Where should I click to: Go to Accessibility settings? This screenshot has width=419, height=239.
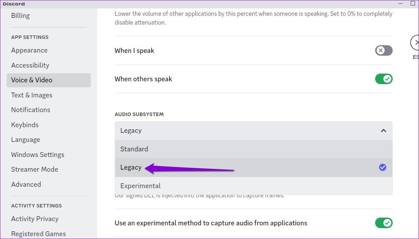pyautogui.click(x=30, y=65)
